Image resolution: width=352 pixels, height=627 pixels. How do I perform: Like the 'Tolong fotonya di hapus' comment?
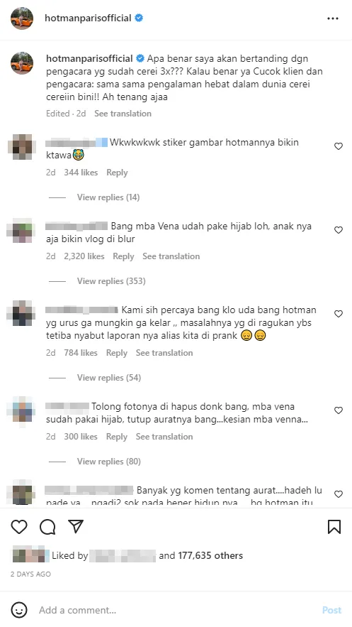point(339,410)
